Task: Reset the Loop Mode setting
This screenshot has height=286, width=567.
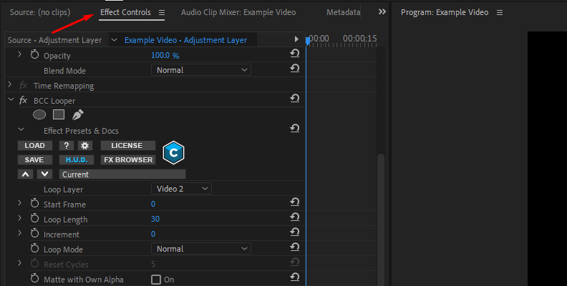Action: (295, 247)
